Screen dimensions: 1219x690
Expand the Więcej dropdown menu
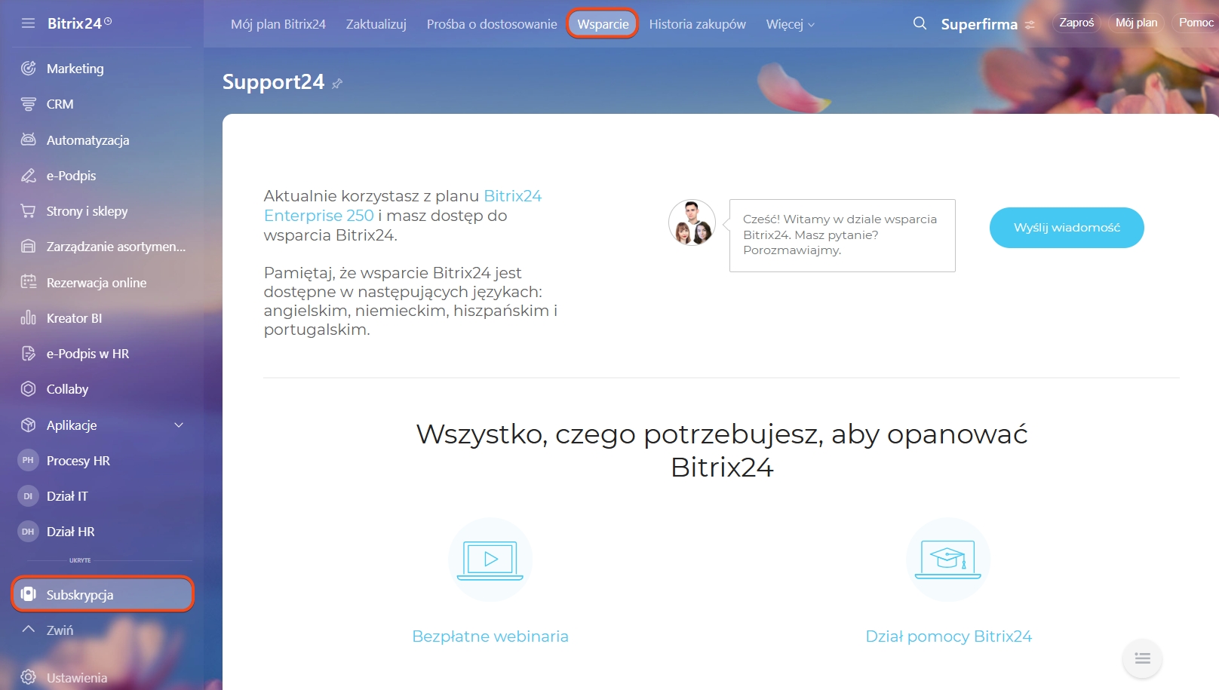click(790, 24)
